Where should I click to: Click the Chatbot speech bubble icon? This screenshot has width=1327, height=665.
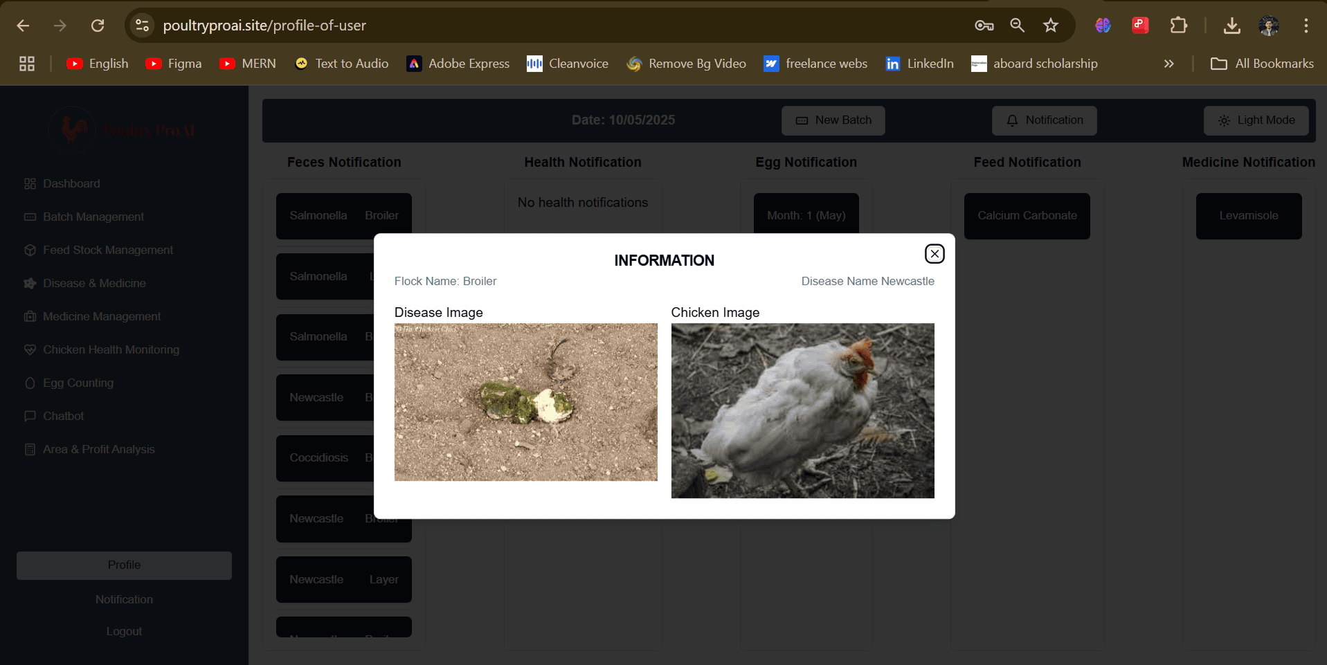(x=30, y=416)
